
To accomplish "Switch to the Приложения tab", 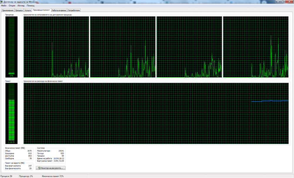I will (8, 10).
